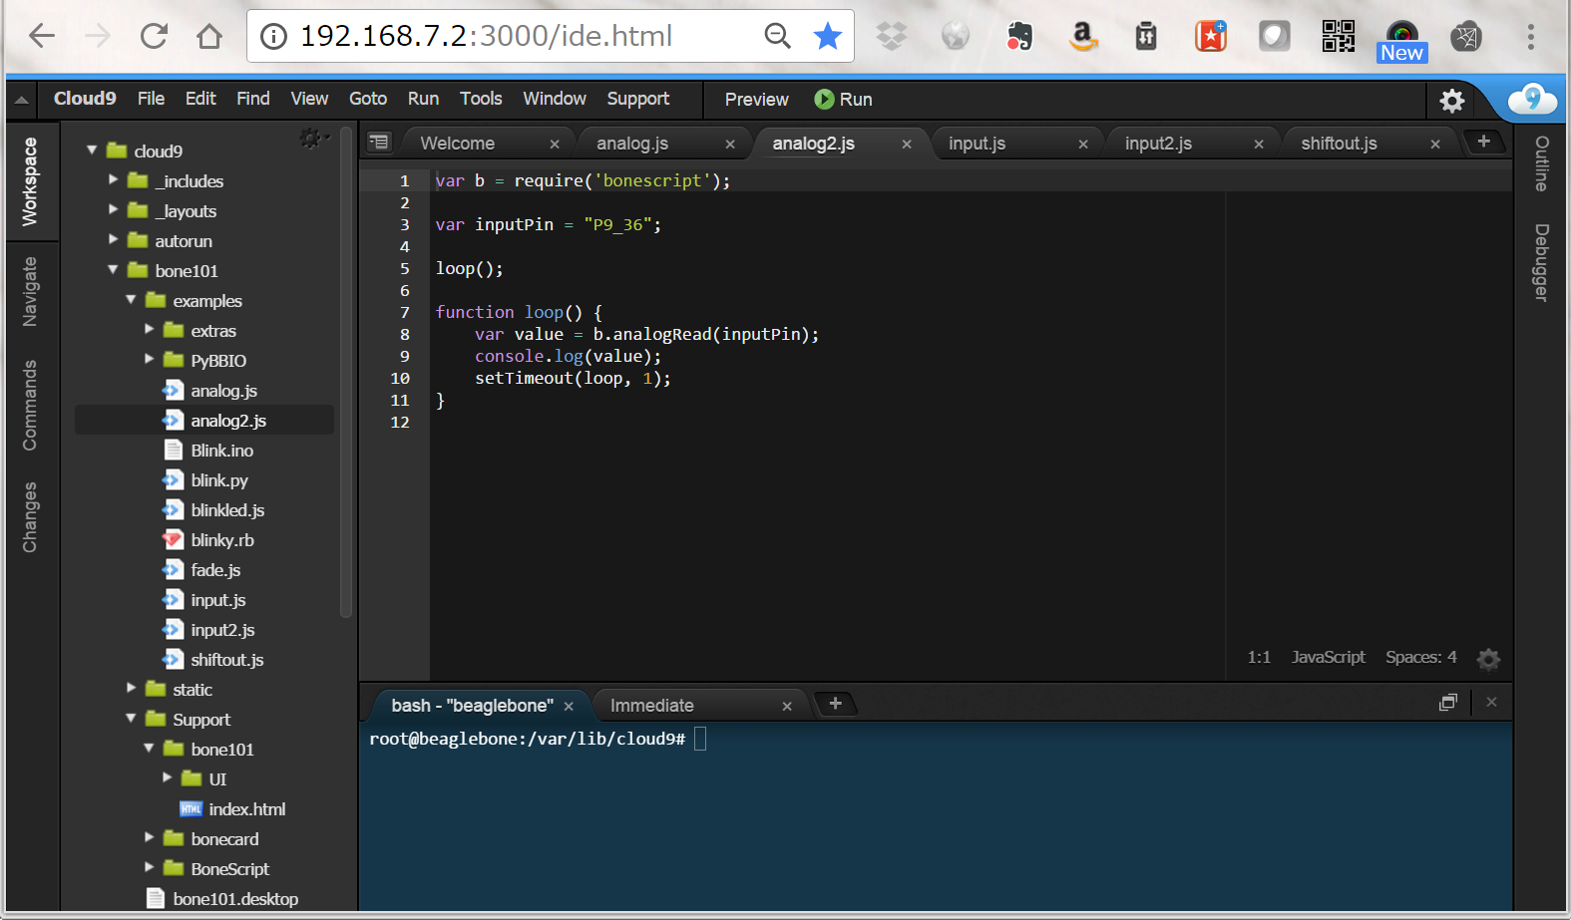Open Spaces: 4 indentation setting
The image size is (1571, 920).
click(1420, 658)
